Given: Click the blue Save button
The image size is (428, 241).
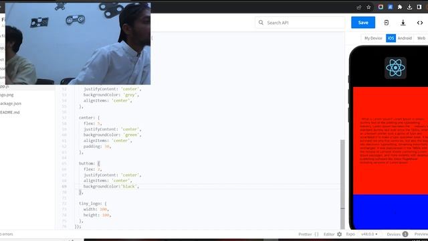Looking at the screenshot, I should (x=363, y=23).
